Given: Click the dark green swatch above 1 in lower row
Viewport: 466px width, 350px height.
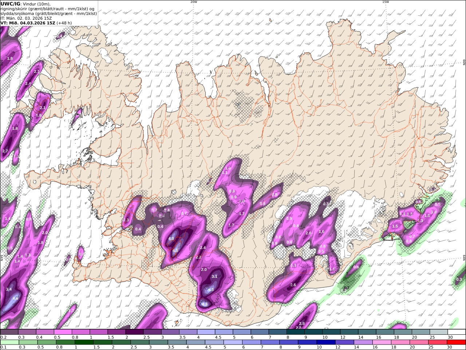Looking at the screenshot, I should point(83,342).
